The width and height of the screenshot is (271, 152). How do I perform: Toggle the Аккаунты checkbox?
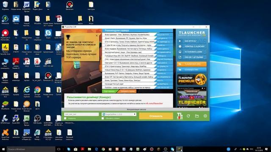(x=65, y=118)
